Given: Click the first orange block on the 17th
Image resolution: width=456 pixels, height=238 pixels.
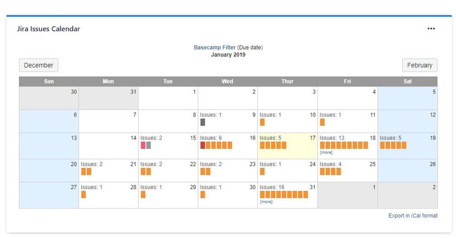Looking at the screenshot, I should point(262,145).
